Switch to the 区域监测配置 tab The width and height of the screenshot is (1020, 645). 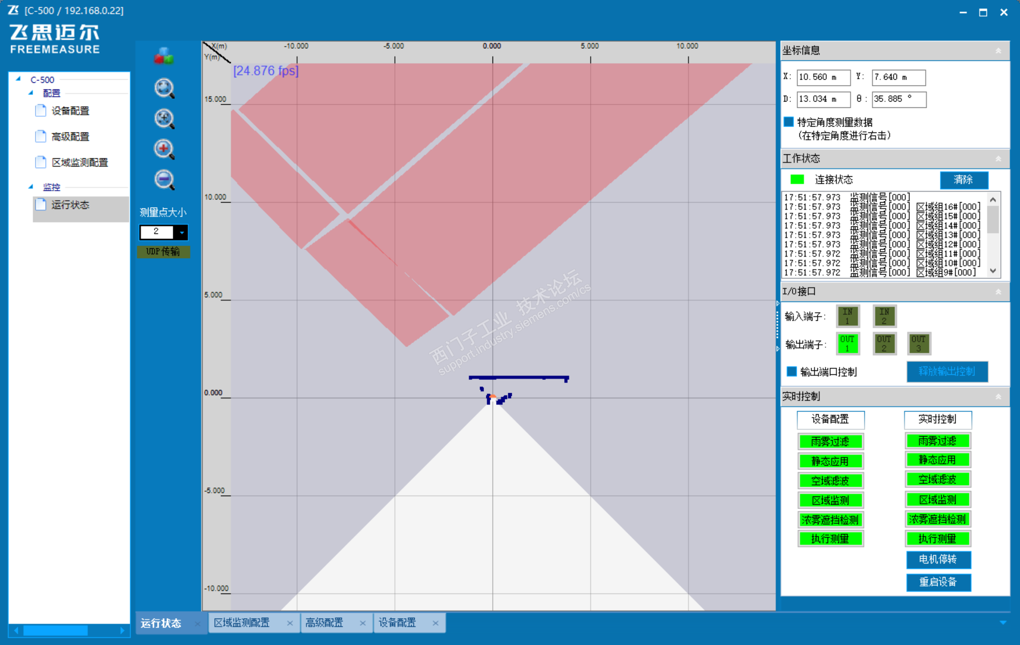[242, 623]
